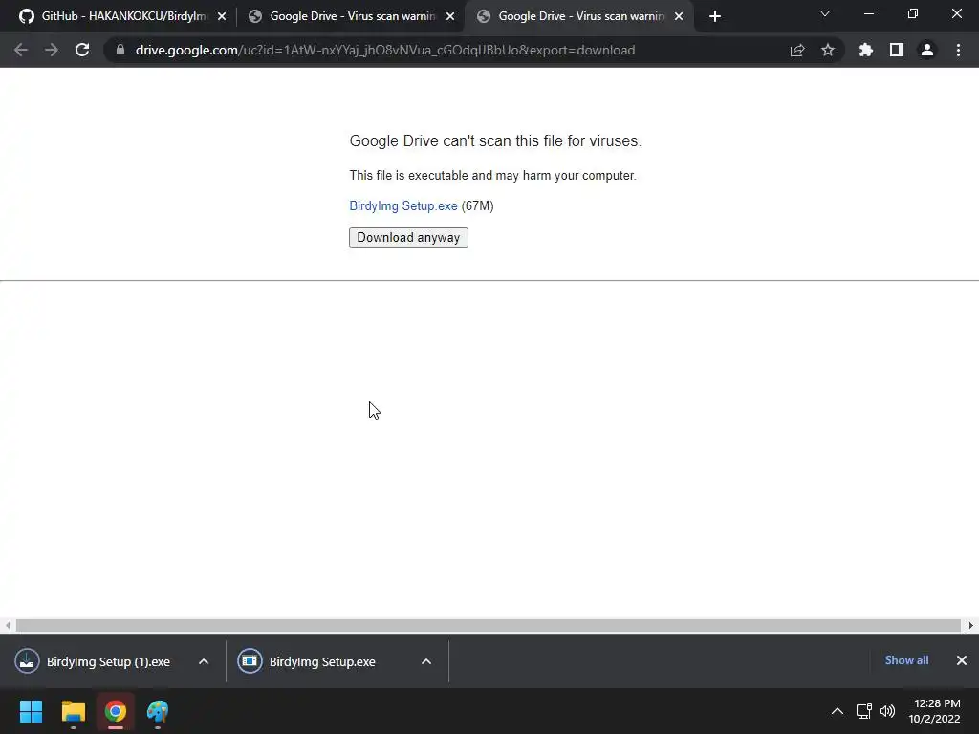This screenshot has height=734, width=979.
Task: Open the BirdyImg Setup (1).exe download item
Action: pos(99,661)
